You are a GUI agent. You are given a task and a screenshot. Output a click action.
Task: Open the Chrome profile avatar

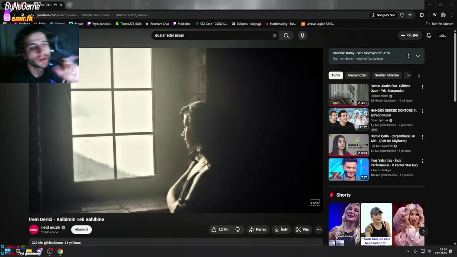coord(443,15)
